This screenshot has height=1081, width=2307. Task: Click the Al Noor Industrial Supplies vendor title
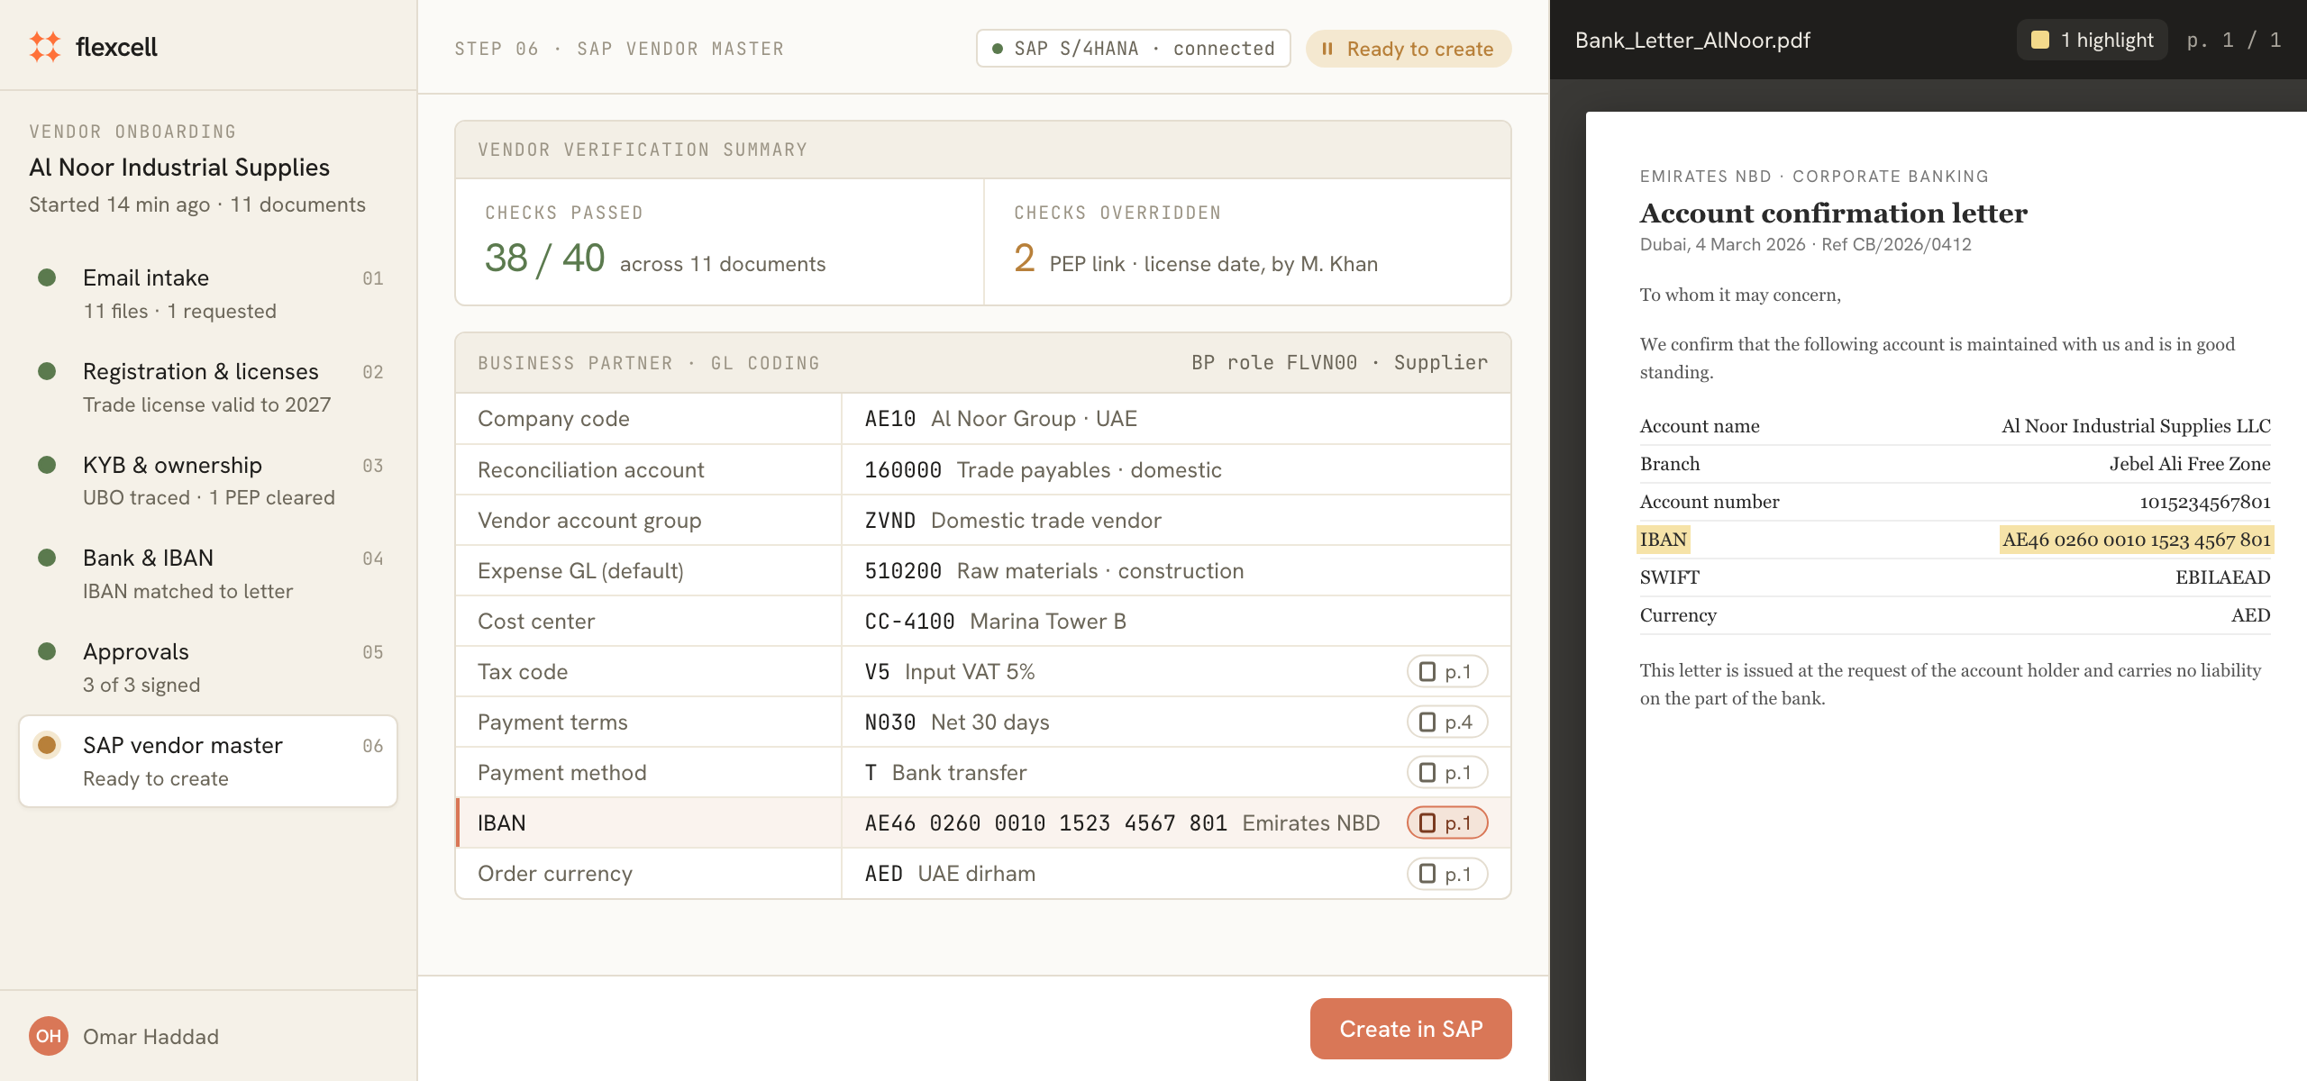179,167
